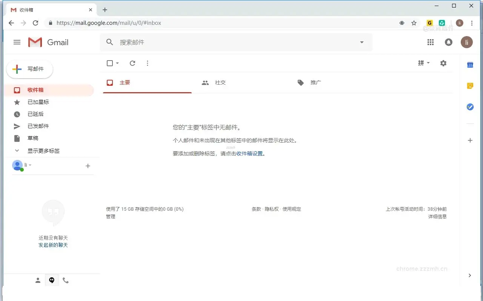483x301 pixels.
Task: Switch to the 推广 tab
Action: (x=315, y=82)
